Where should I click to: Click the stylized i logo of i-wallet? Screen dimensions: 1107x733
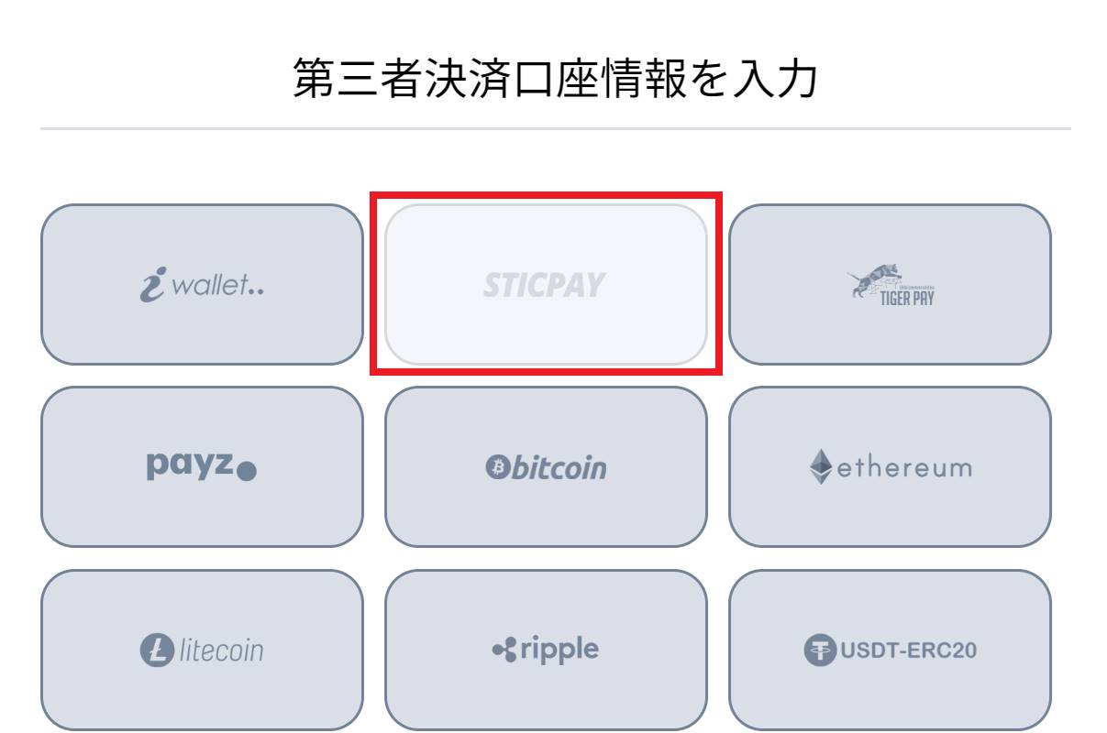(151, 285)
